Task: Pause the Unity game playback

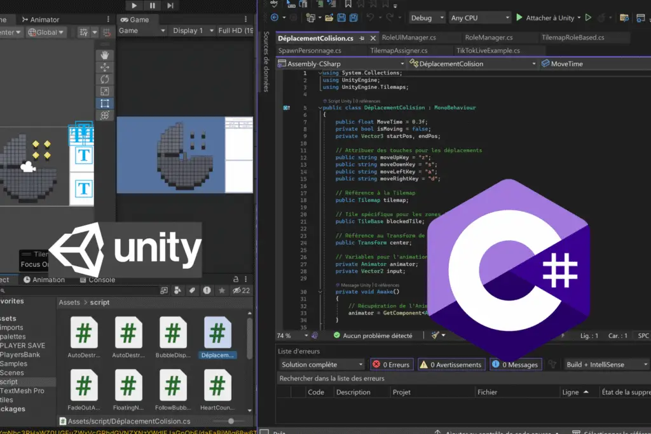Action: [x=153, y=5]
